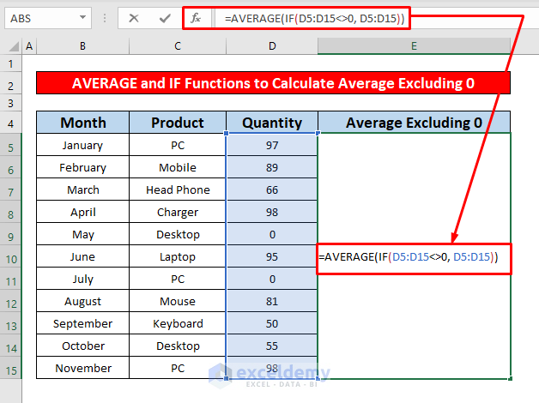The height and width of the screenshot is (403, 539).
Task: Click the quantity cell with value 81
Action: pos(272,301)
